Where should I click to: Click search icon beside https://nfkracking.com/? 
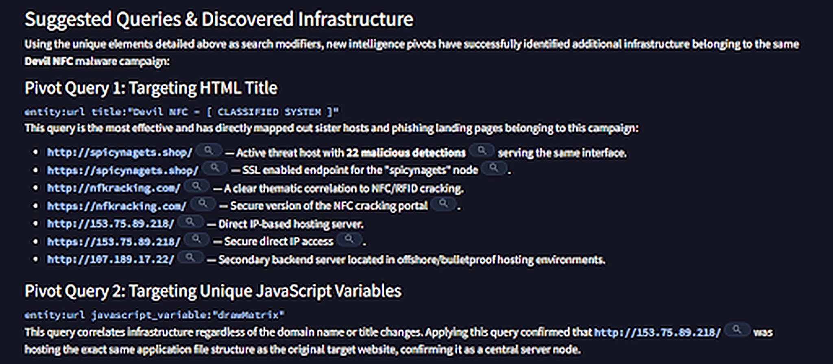coord(203,204)
